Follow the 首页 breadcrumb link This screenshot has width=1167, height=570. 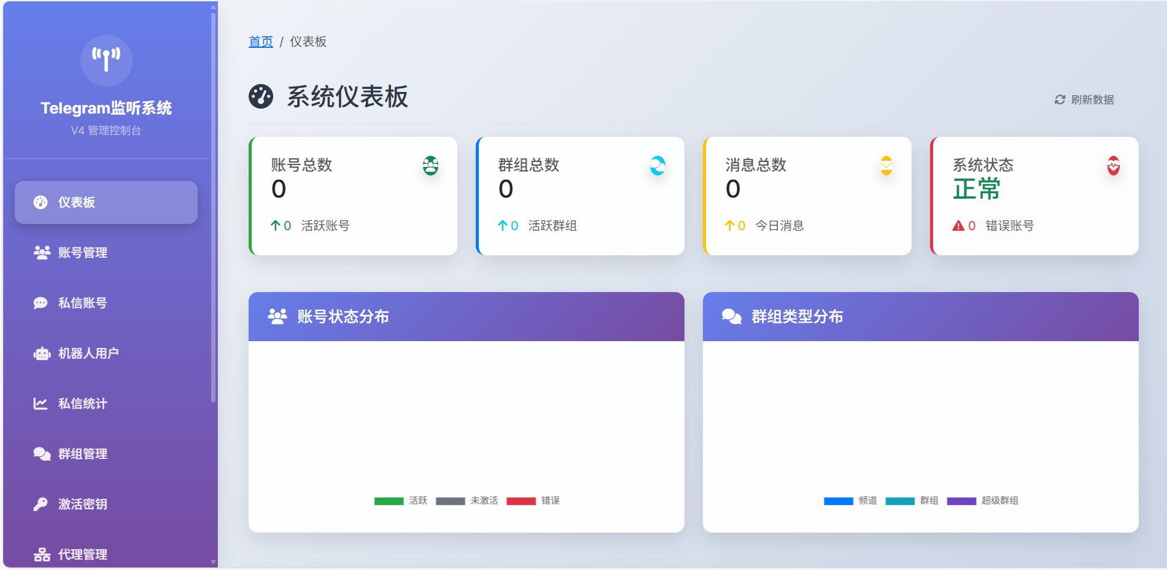tap(260, 42)
